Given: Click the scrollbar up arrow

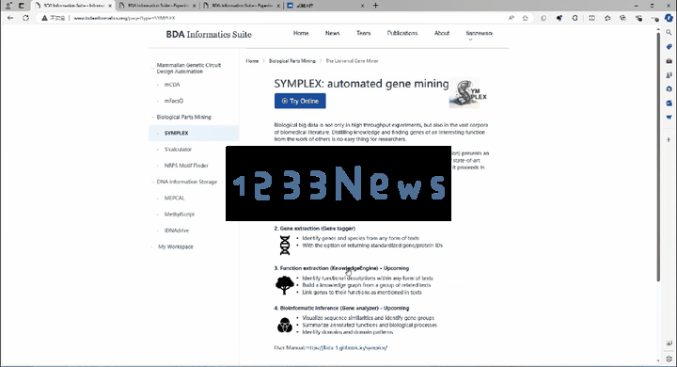Looking at the screenshot, I should pyautogui.click(x=658, y=28).
